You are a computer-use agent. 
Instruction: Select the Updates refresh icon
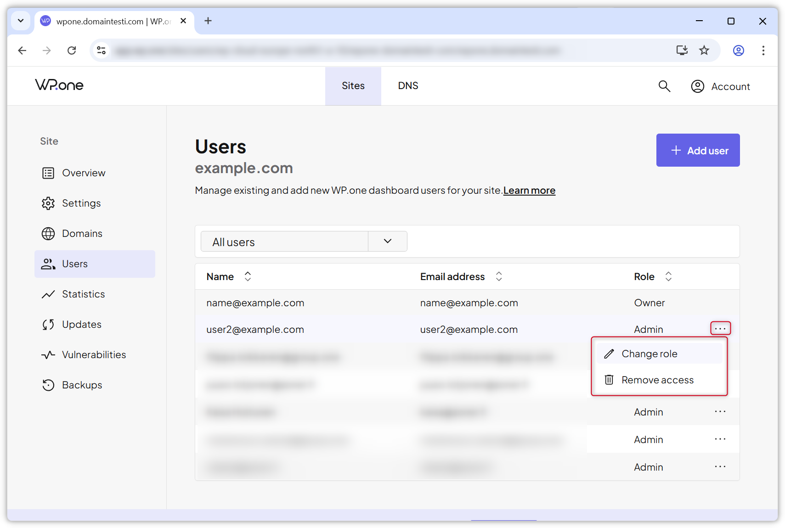click(x=48, y=324)
